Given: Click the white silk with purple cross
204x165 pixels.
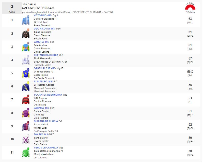Looking at the screenshot, I should tap(26, 139).
